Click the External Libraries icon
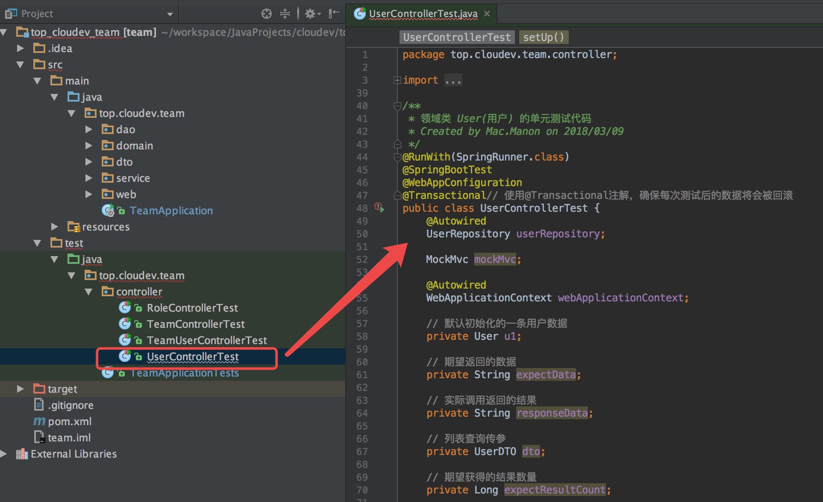 pyautogui.click(x=21, y=454)
